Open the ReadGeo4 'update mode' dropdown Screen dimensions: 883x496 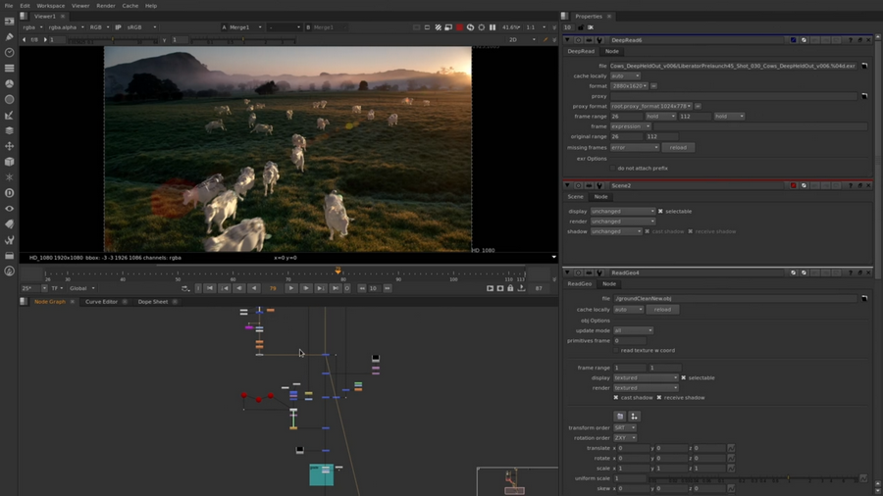click(633, 330)
